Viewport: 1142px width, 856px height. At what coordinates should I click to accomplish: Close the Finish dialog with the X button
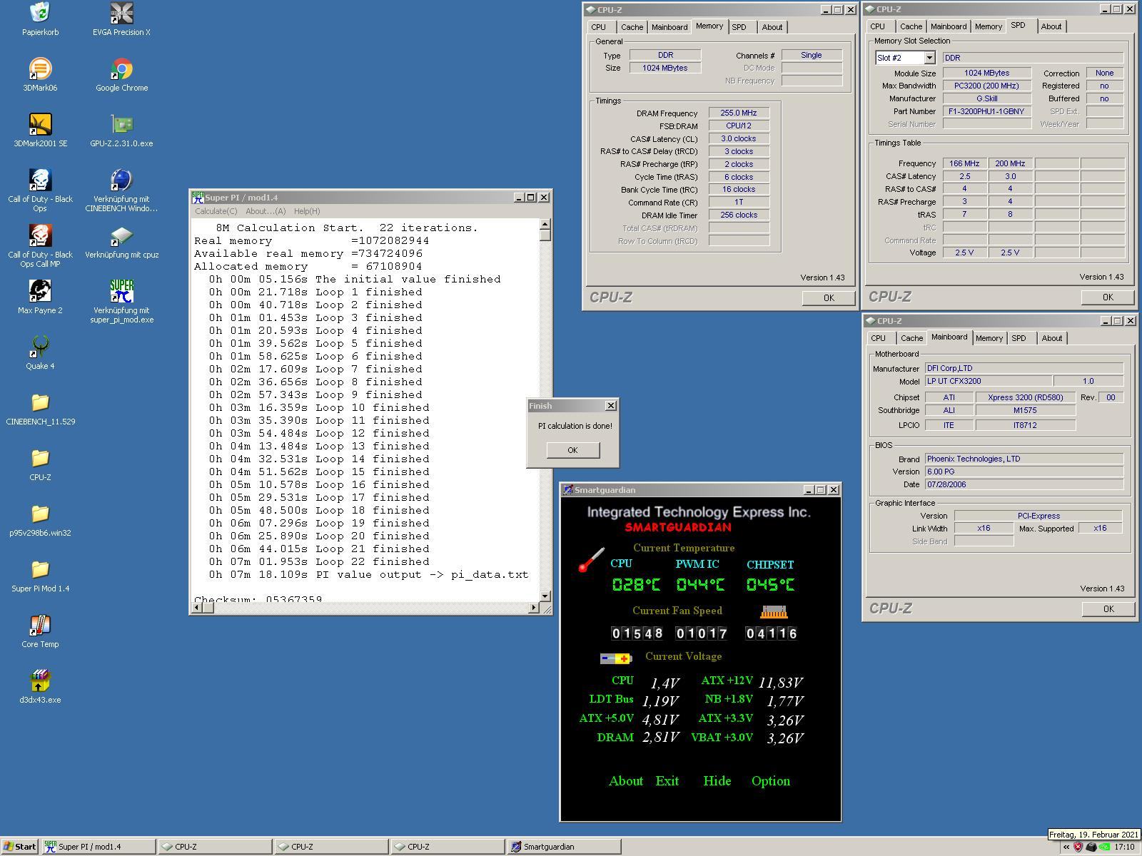(610, 406)
